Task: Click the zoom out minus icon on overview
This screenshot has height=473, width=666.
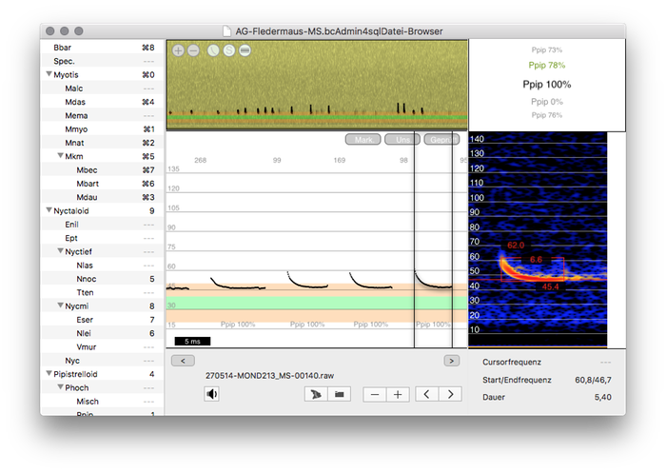Action: coord(193,49)
